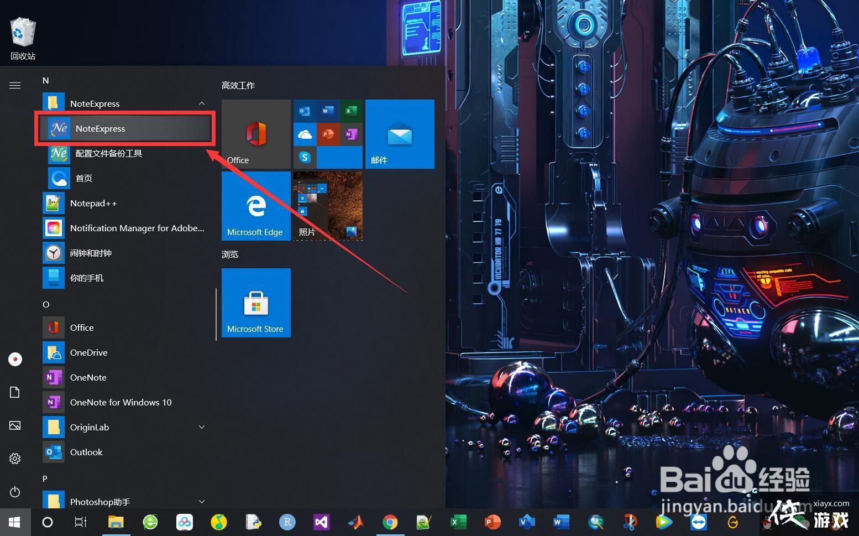This screenshot has width=859, height=536.
Task: Open the magnifier globe search tool on taskbar
Action: point(595,522)
